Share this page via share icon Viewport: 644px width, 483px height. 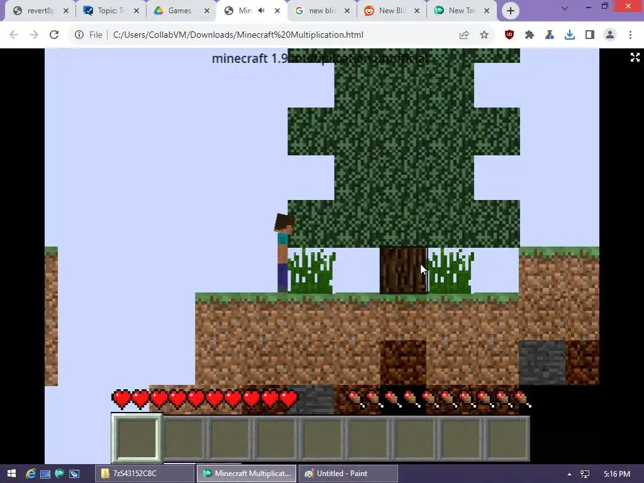pyautogui.click(x=464, y=35)
